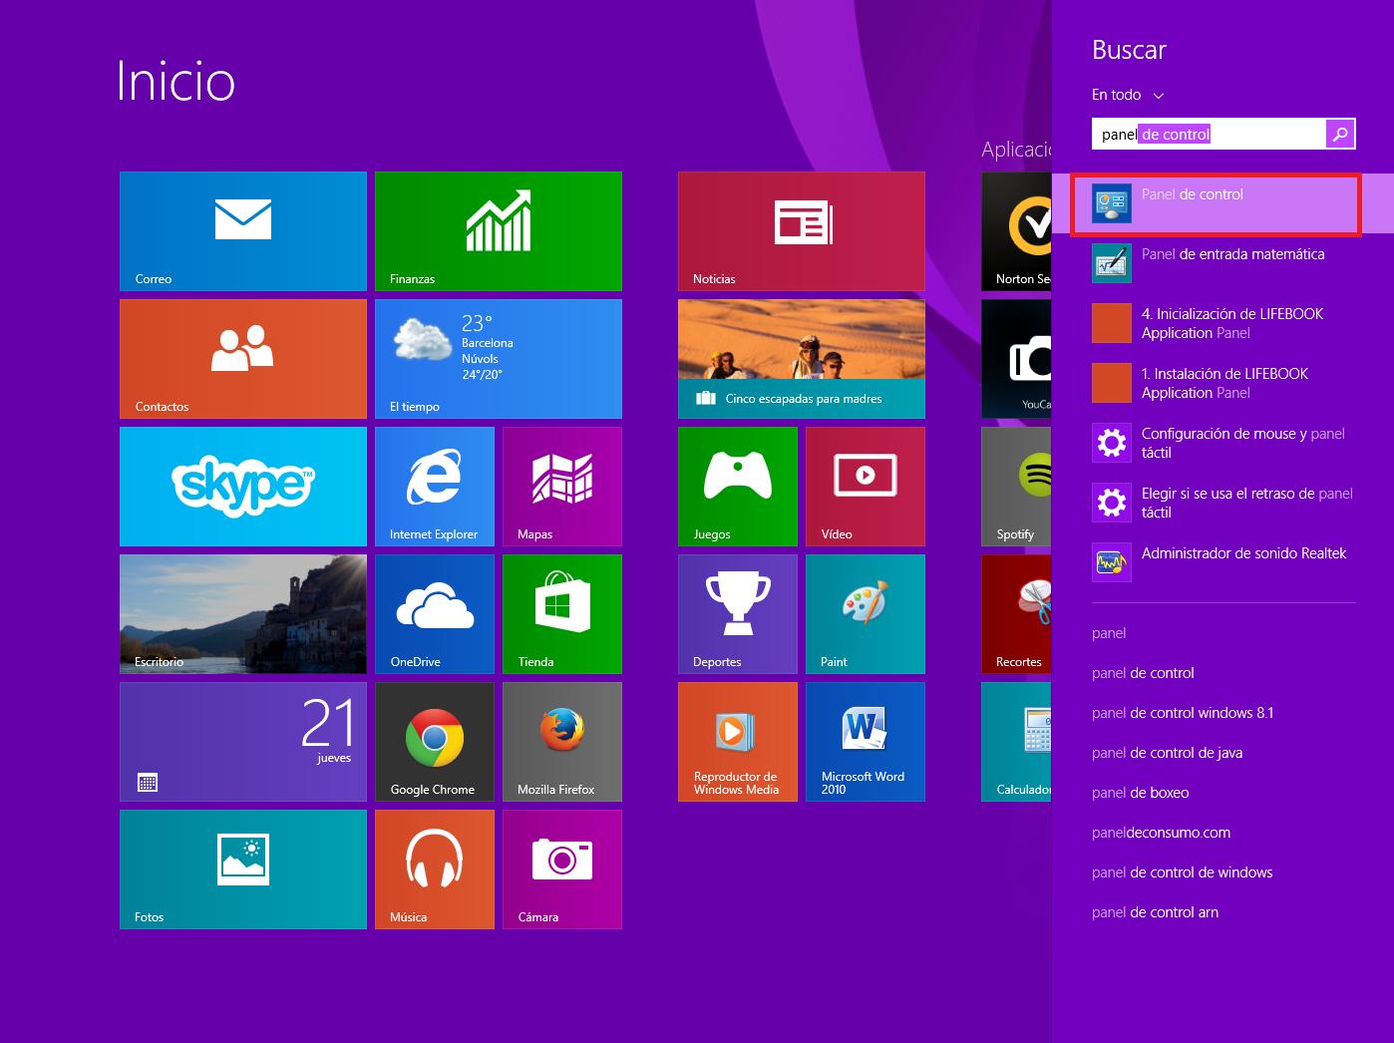Launch Internet Explorer from Start tiles

click(434, 487)
